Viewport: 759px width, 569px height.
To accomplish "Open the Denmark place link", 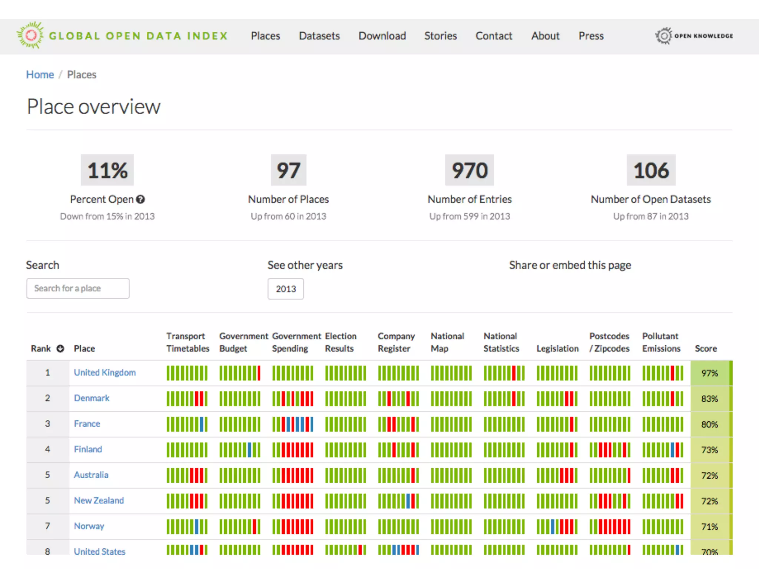I will pos(92,398).
